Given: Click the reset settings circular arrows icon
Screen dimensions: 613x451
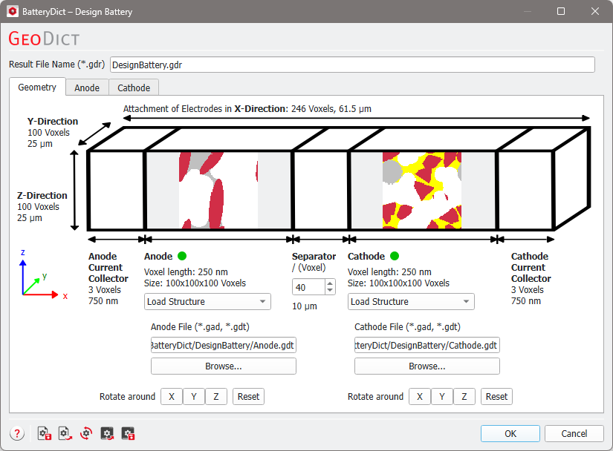Looking at the screenshot, I should [x=86, y=433].
